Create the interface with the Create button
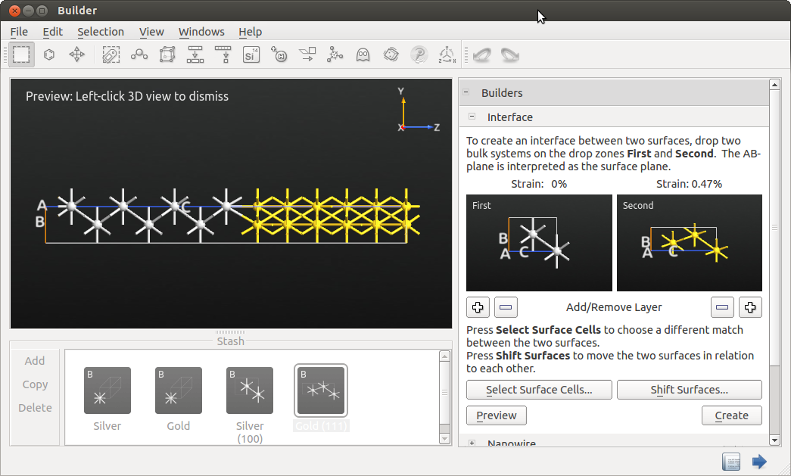The image size is (791, 476). coord(731,415)
